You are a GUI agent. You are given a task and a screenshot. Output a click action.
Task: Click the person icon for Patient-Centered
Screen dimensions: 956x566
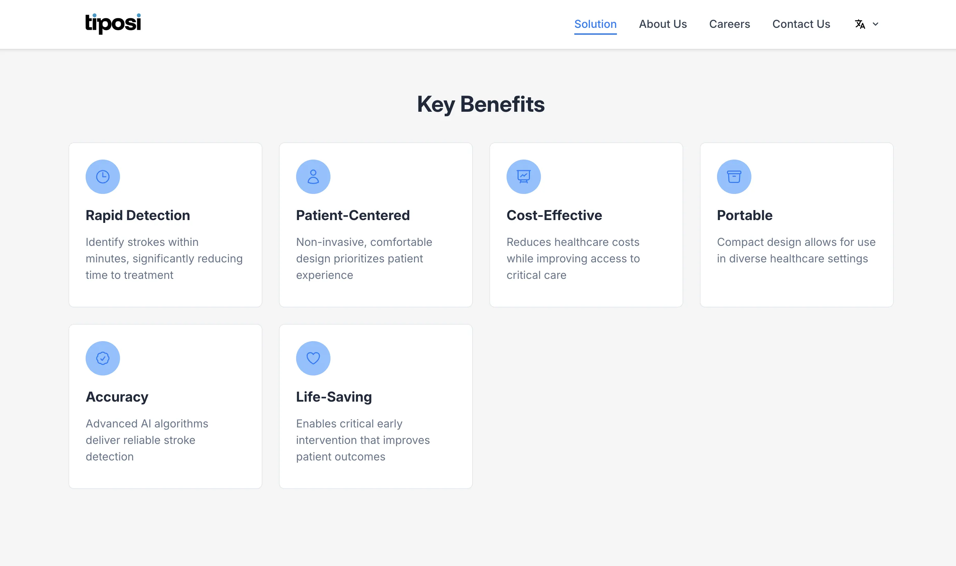[x=313, y=177]
